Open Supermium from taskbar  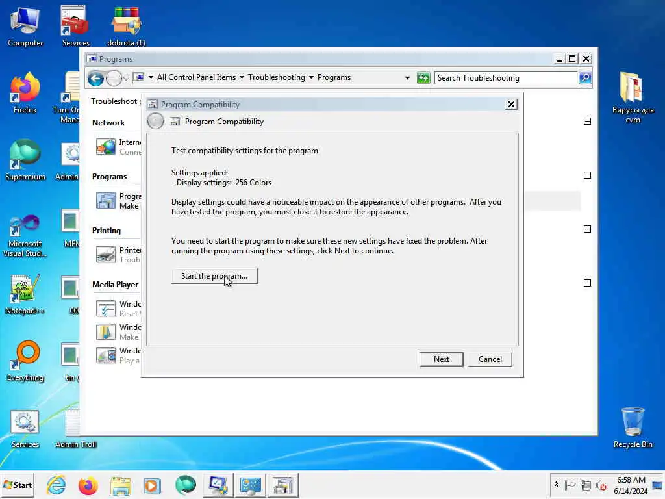[x=185, y=485]
